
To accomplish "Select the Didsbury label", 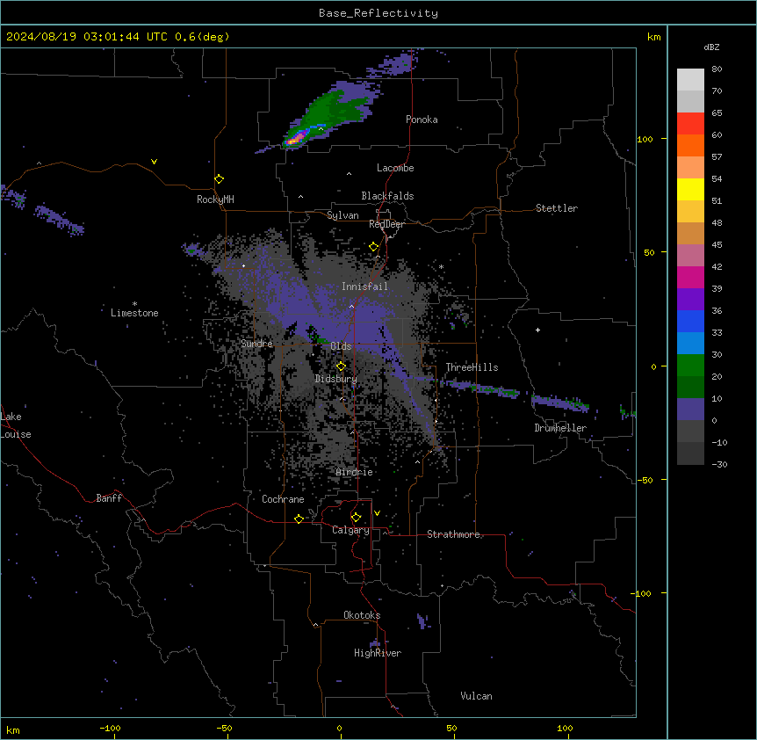I will (x=335, y=379).
